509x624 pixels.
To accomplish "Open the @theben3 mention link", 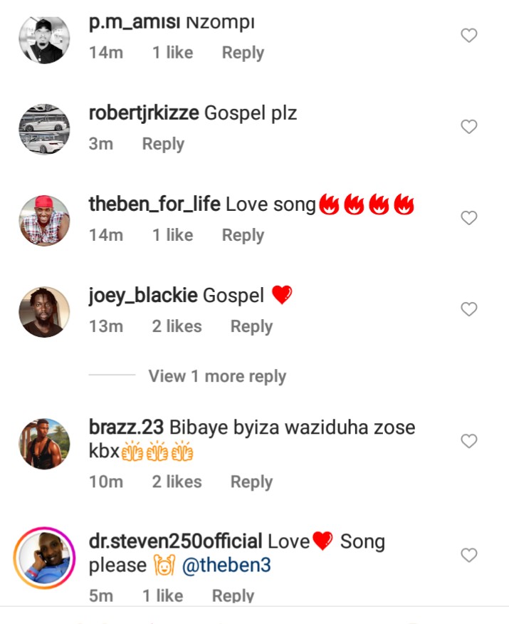I will click(226, 566).
